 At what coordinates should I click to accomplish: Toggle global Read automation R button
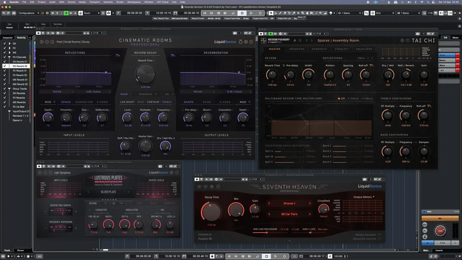[x=66, y=13]
